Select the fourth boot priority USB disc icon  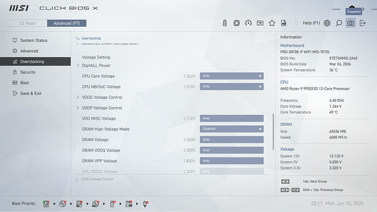(96, 204)
